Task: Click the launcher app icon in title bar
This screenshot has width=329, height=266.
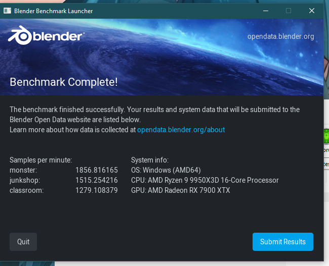Action: click(x=8, y=11)
